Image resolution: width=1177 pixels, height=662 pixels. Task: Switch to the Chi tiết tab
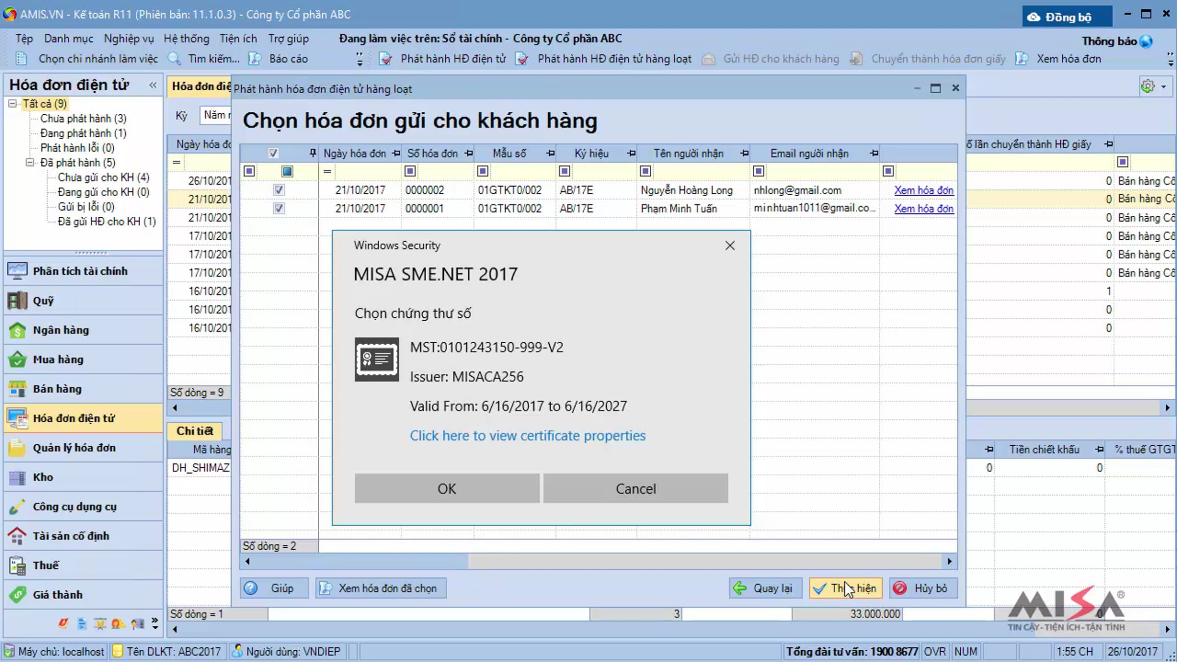pos(195,431)
